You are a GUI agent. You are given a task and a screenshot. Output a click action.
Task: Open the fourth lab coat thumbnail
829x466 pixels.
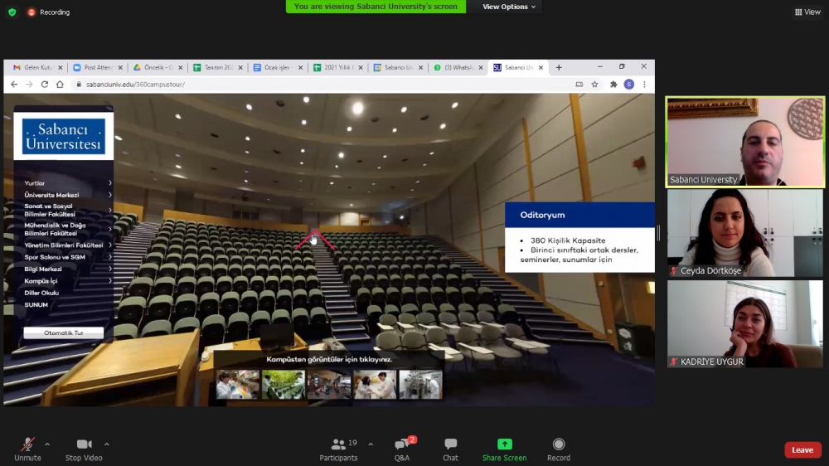[x=375, y=384]
